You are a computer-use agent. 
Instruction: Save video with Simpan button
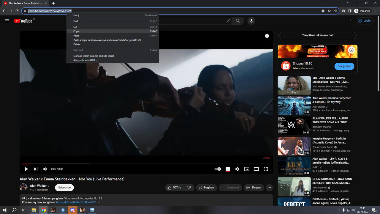click(254, 188)
